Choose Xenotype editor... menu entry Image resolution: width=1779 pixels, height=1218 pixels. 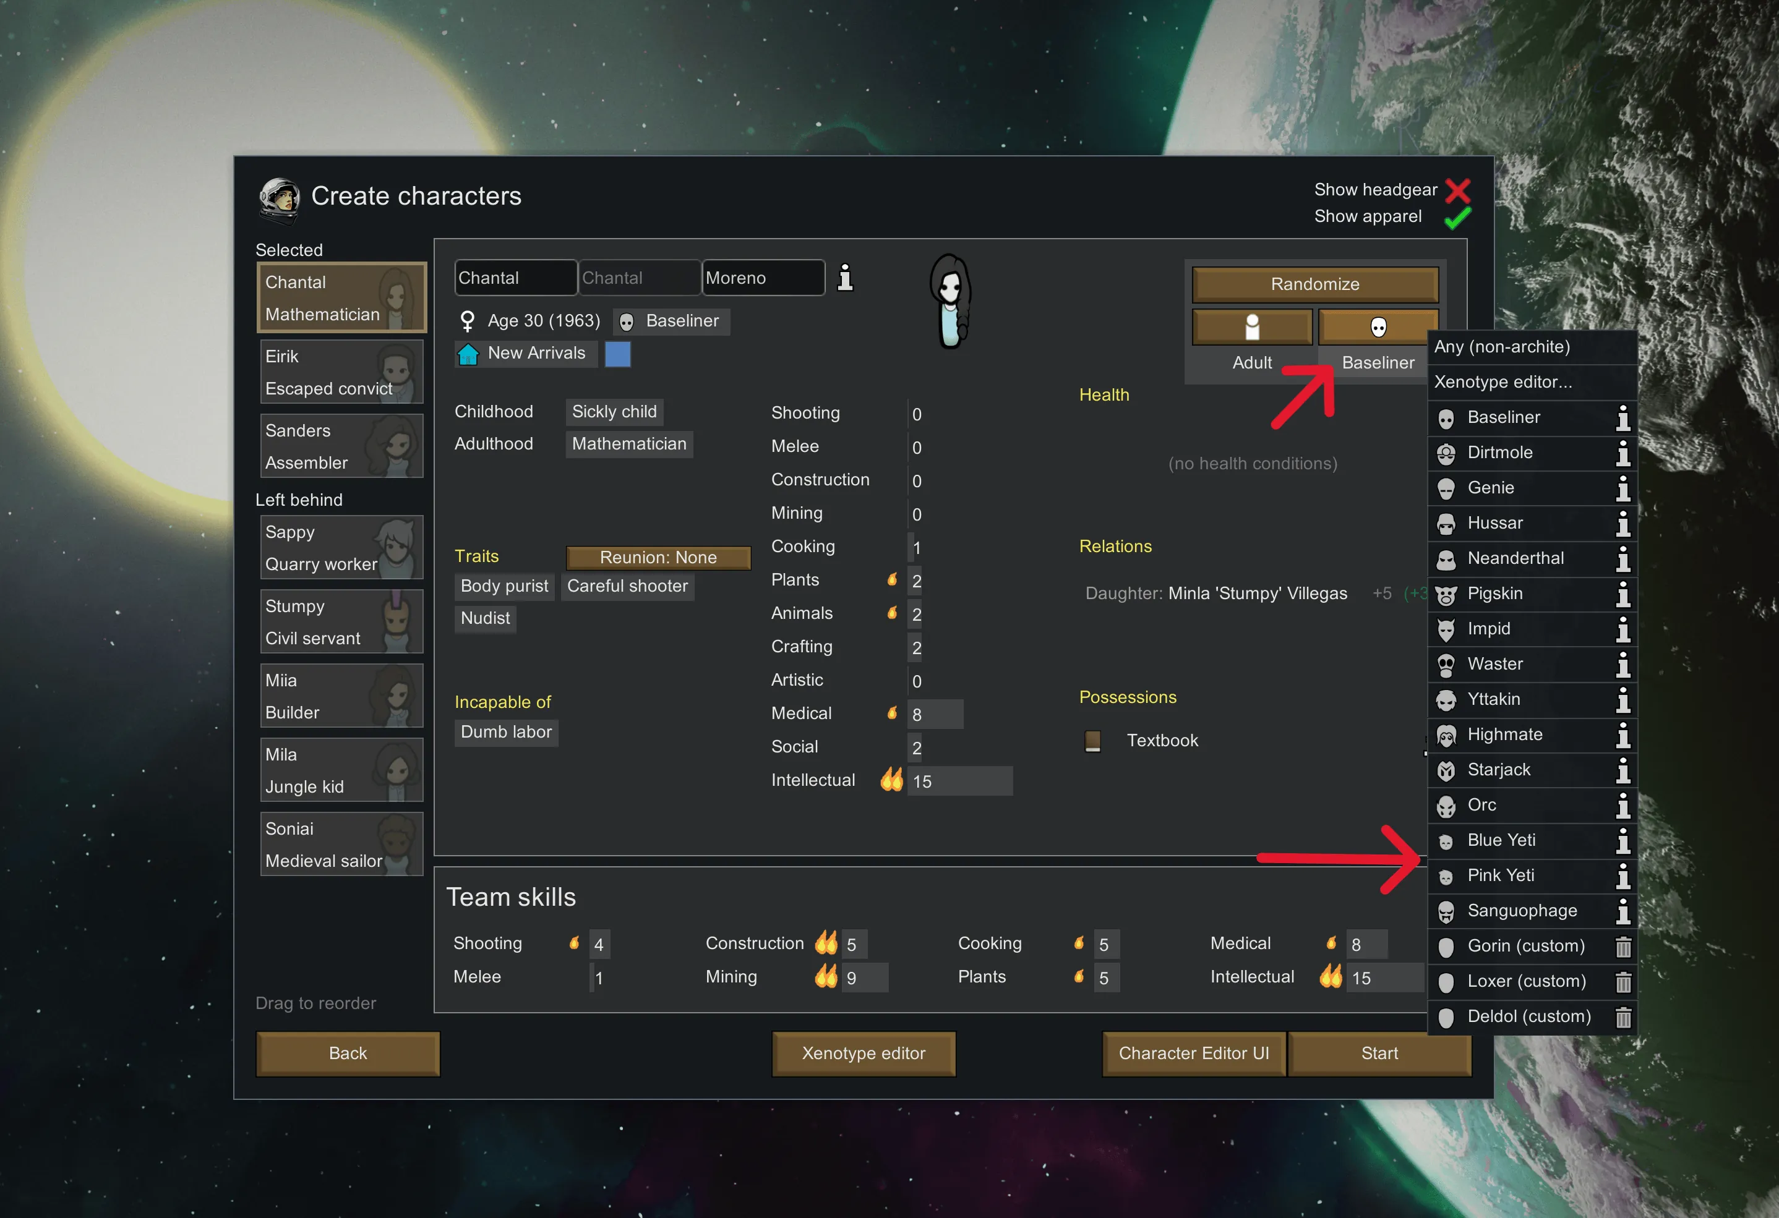point(1503,381)
